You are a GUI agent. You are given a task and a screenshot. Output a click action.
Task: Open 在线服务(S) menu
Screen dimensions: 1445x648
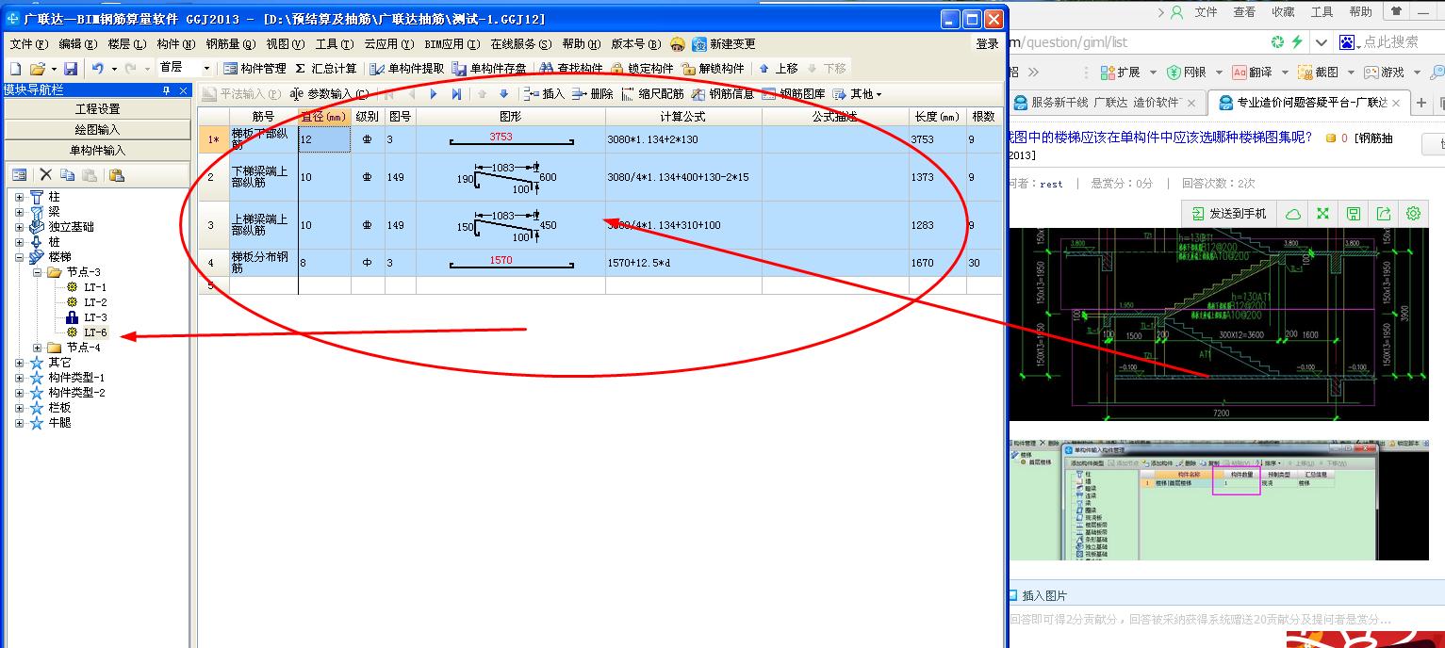pyautogui.click(x=521, y=44)
